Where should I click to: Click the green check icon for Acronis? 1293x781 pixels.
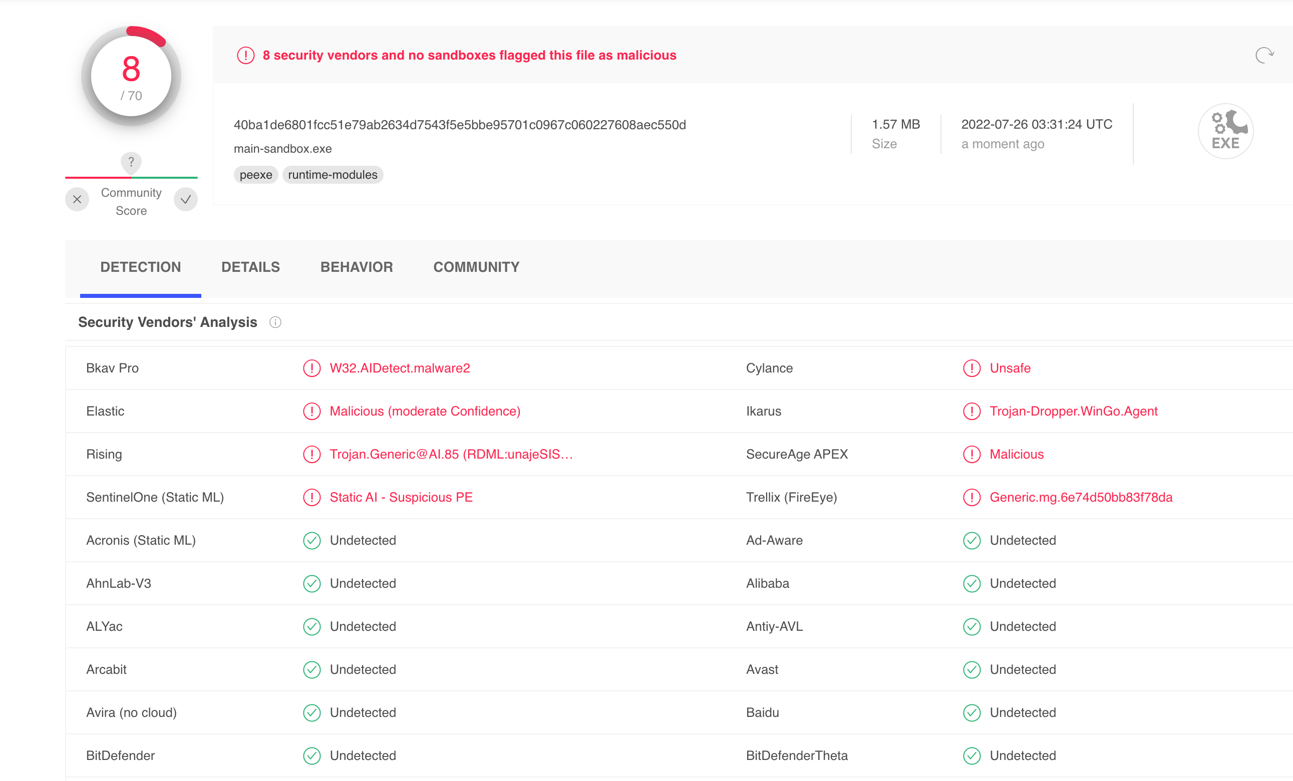(311, 540)
